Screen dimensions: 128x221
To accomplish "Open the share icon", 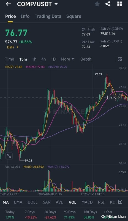I will tap(108, 4).
